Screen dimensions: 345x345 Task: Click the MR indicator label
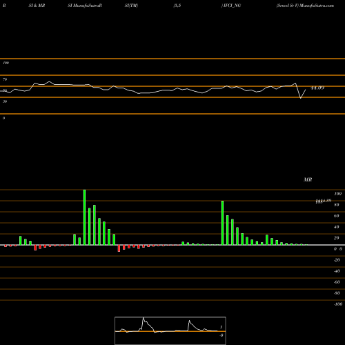pyautogui.click(x=308, y=179)
